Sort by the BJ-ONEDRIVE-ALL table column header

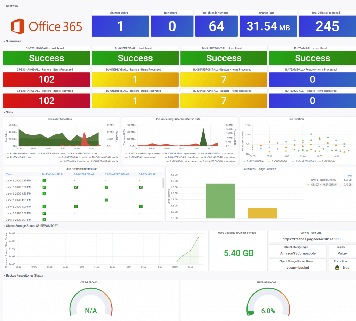pos(85,174)
